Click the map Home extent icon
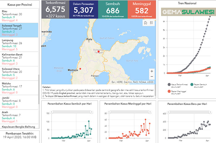This screenshot has height=143, width=216. coord(145,23)
